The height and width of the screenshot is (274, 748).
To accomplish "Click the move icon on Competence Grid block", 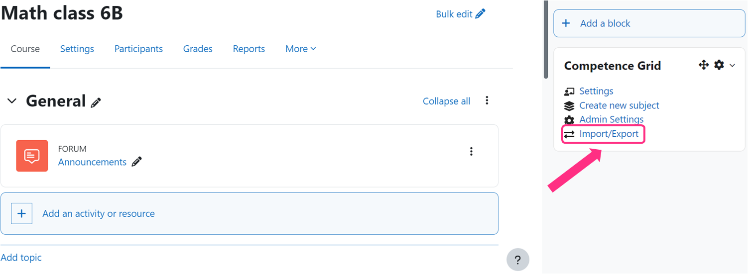I will click(x=704, y=65).
